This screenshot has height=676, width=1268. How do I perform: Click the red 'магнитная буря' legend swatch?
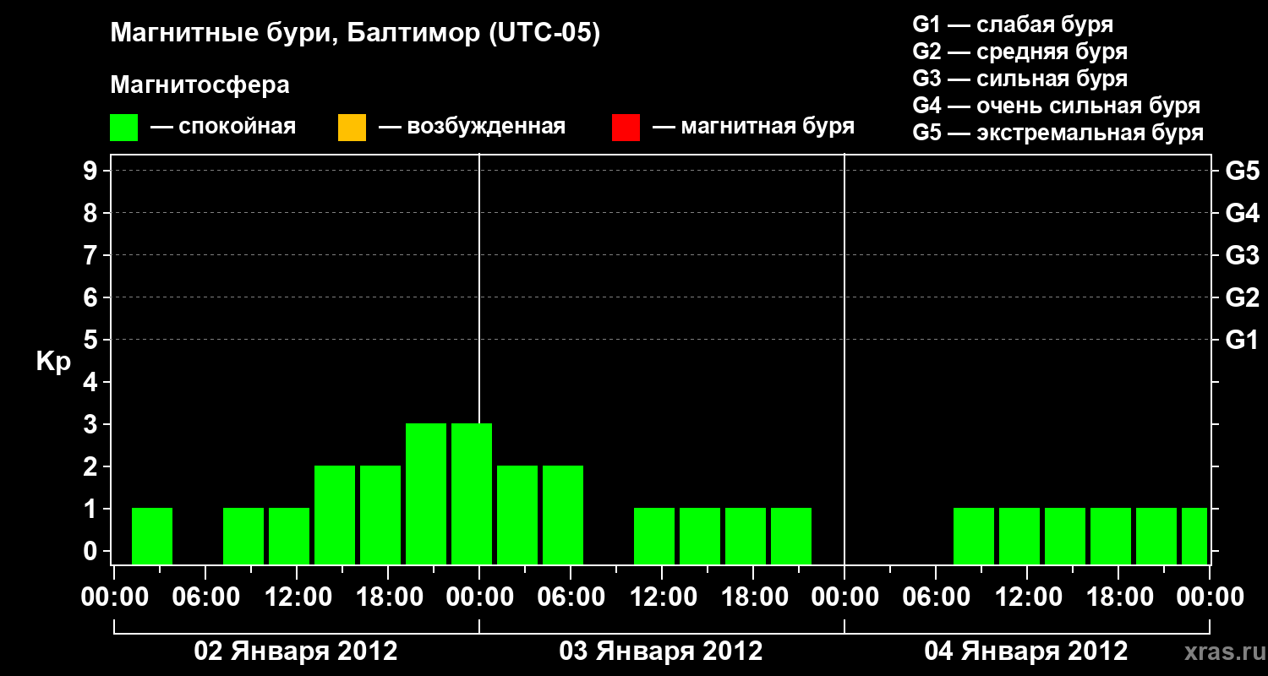point(626,128)
